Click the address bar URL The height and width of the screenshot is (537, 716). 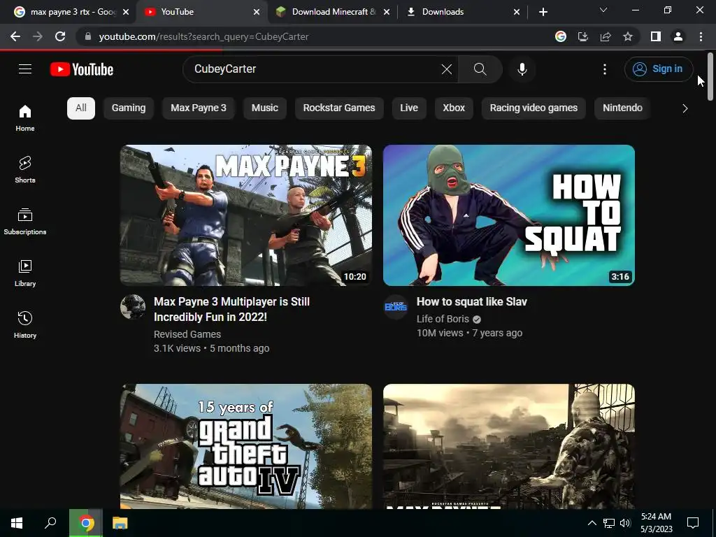[203, 36]
